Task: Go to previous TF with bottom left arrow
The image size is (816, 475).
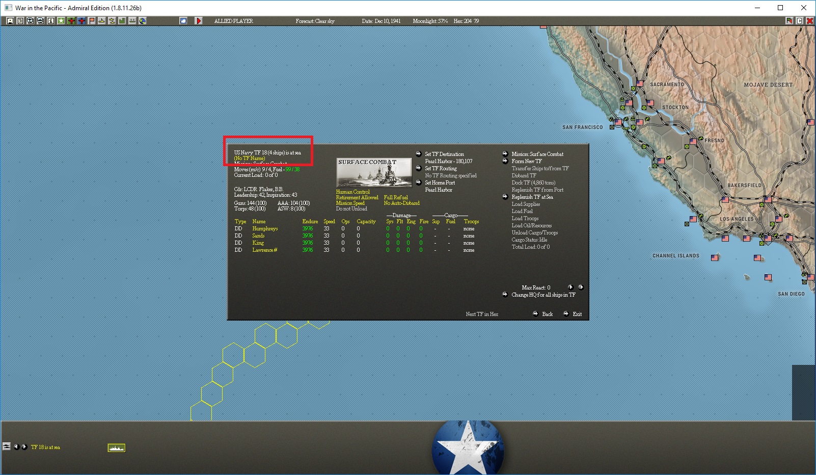Action: 16,447
